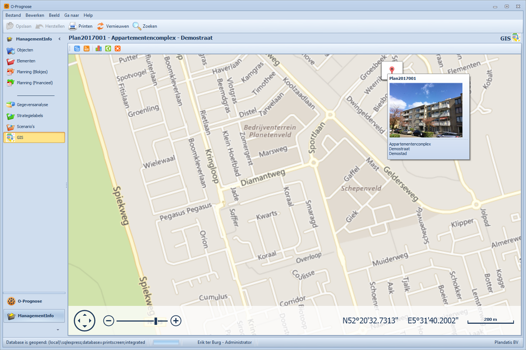This screenshot has width=526, height=350.
Task: Click the orange center-target toolbar icon
Action: pos(118,48)
